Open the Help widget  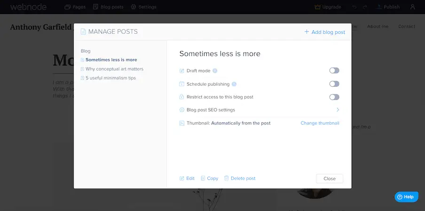(406, 197)
